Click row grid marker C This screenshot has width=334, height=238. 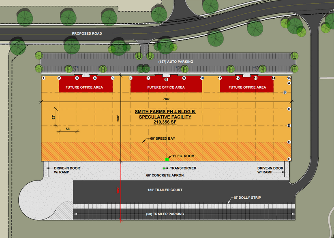coord(289,109)
